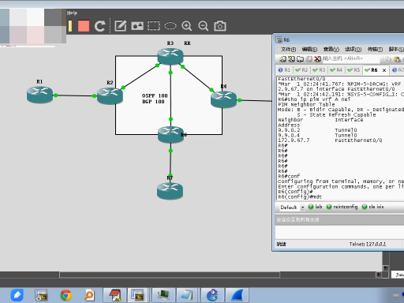Click the Quick Connect icon in SecureCRT toolbar
This screenshot has width=404, height=303.
[291, 59]
